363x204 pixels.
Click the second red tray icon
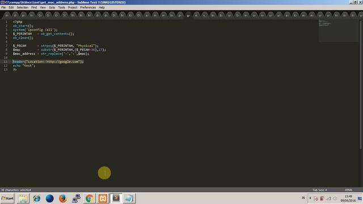point(322,198)
